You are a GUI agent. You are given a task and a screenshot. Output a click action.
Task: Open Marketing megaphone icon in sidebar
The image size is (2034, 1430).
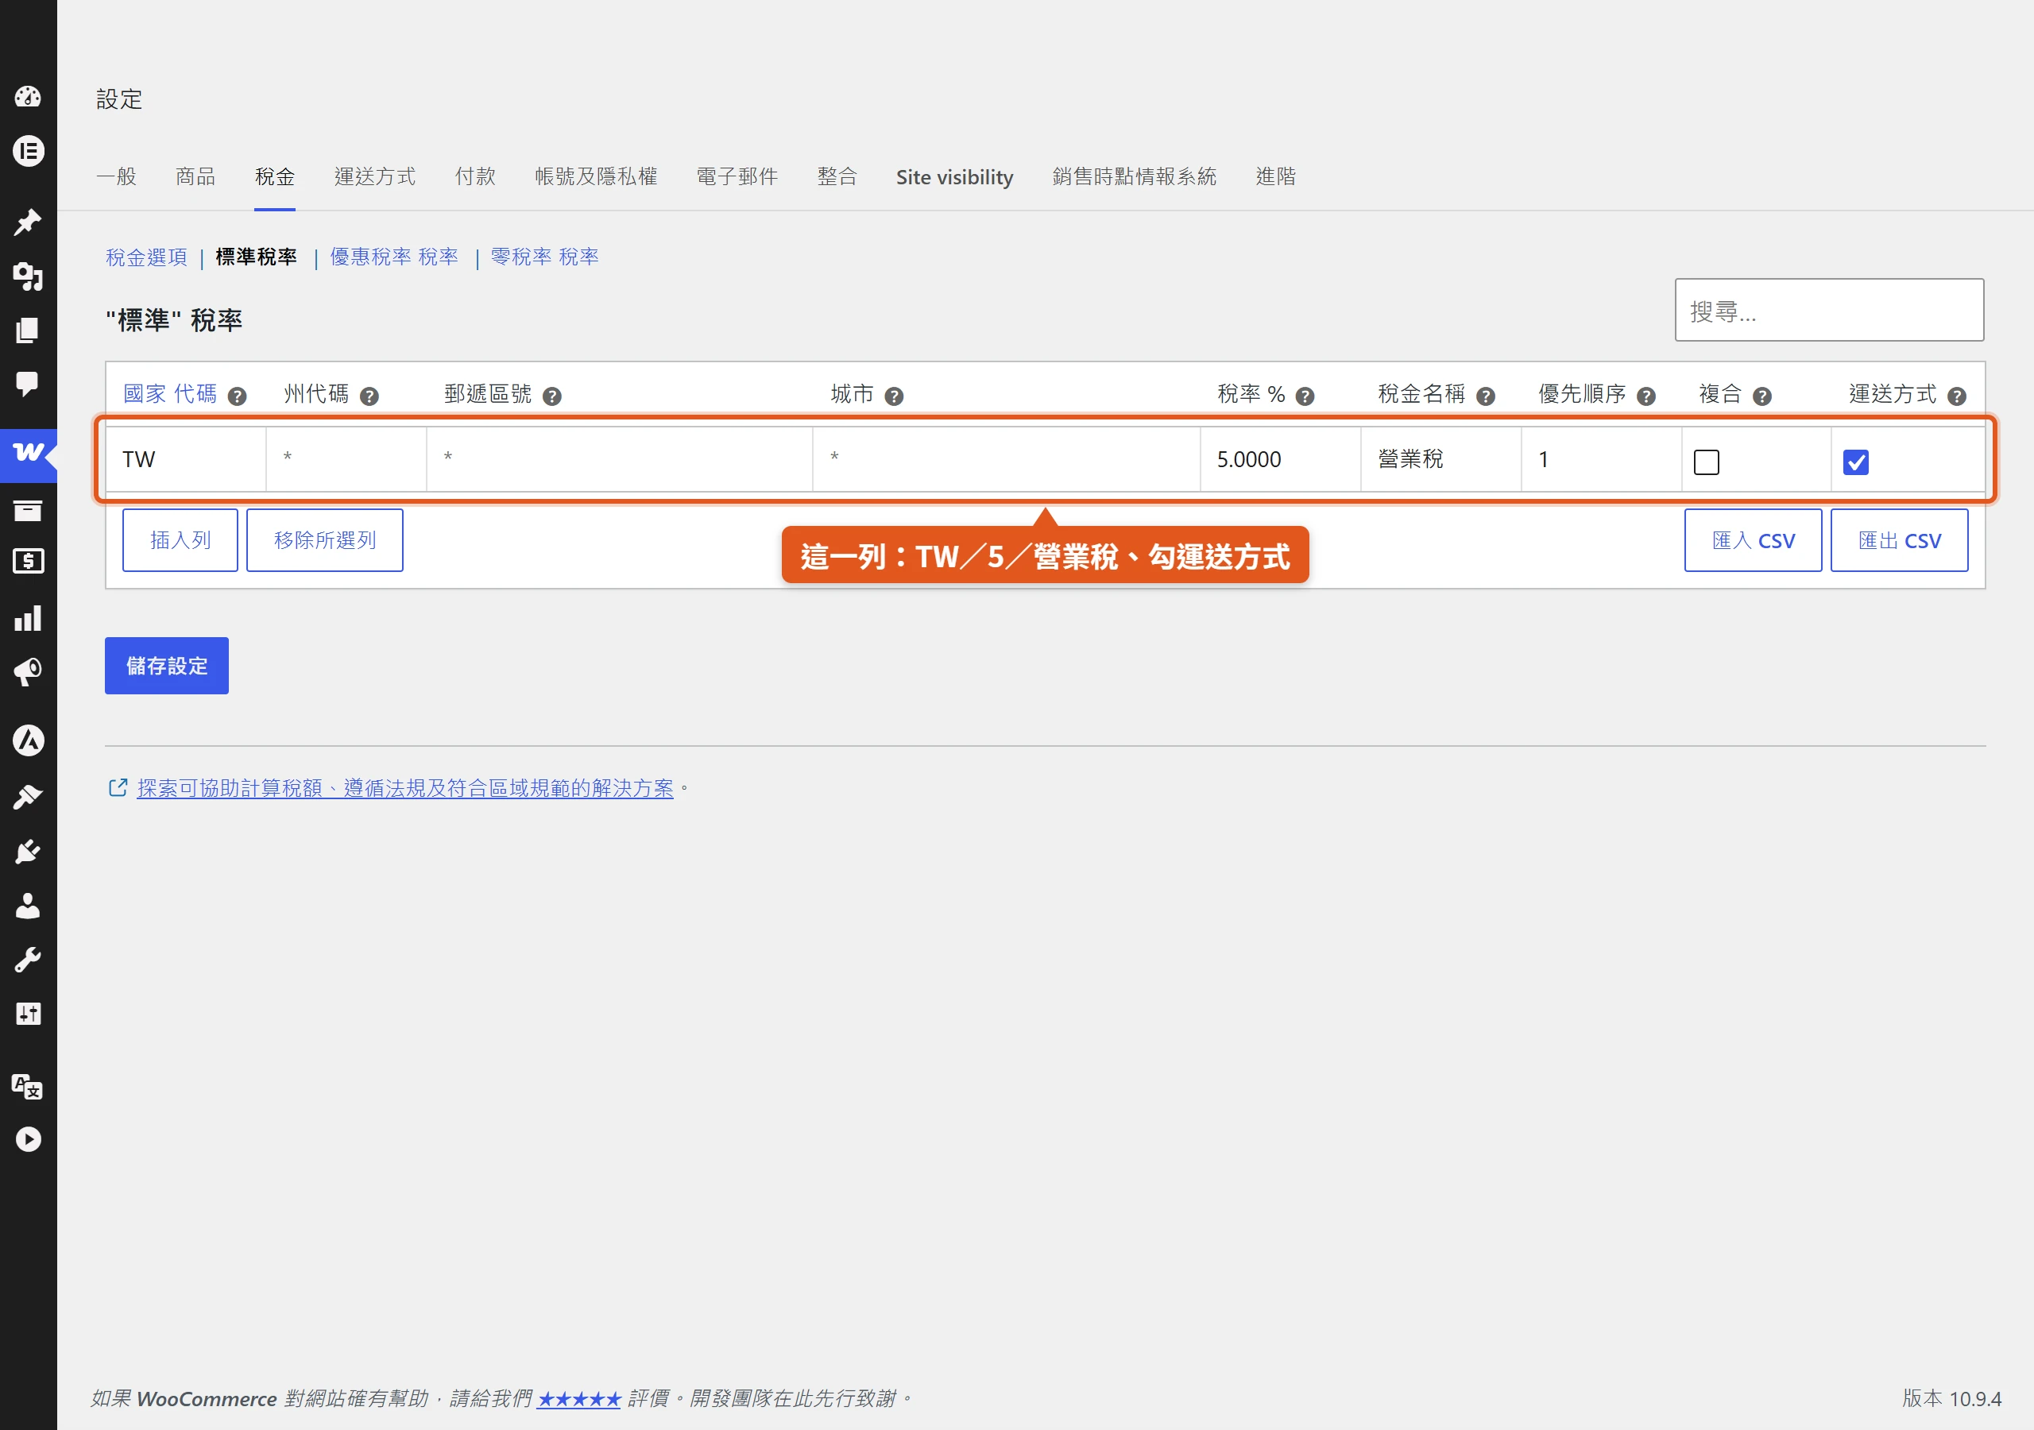coord(28,672)
